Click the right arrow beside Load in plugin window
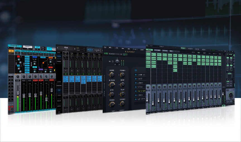Viewport: 241px width, 142px height. click(129, 49)
